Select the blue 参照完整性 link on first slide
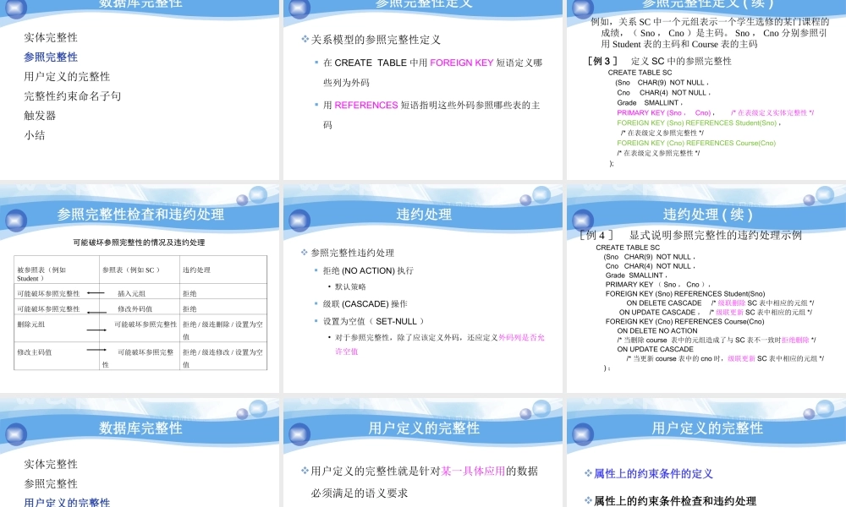This screenshot has height=507, width=846. [51, 57]
